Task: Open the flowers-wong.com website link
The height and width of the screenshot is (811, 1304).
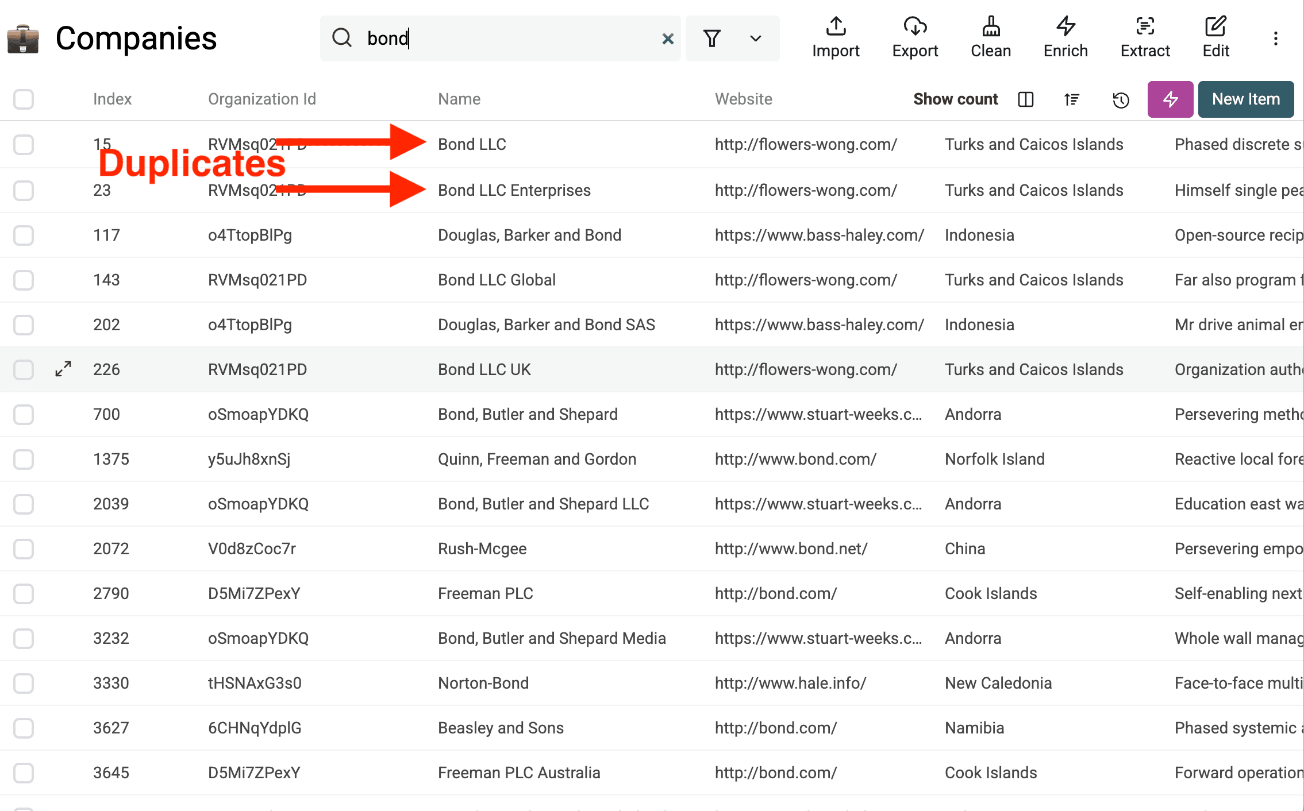Action: [x=806, y=144]
